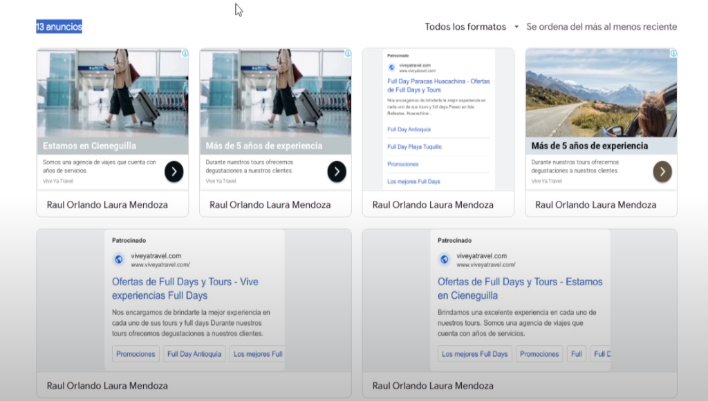Click Full Day Antioquía sitelink chip

point(194,354)
